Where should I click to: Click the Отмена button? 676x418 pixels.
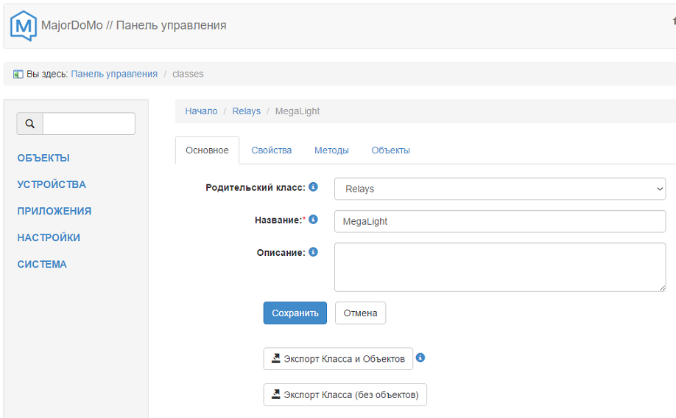coord(360,313)
